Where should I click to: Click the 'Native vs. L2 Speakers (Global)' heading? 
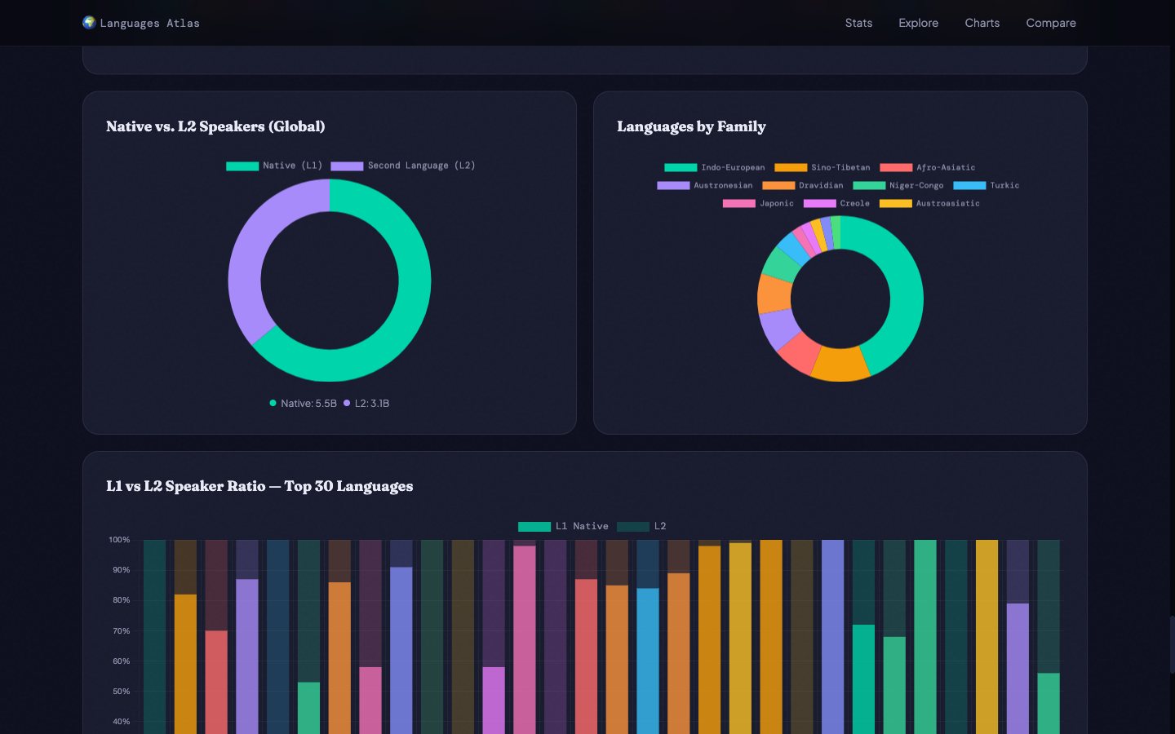click(215, 126)
